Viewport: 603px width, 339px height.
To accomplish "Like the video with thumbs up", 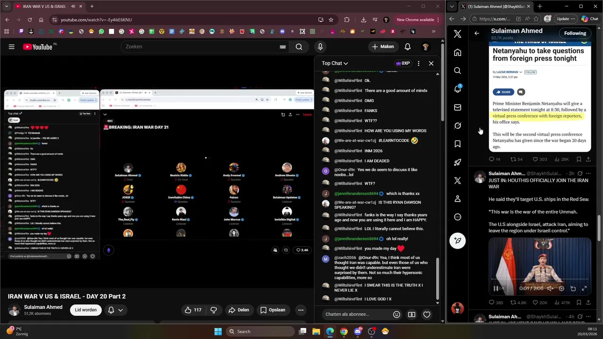I will (x=193, y=310).
